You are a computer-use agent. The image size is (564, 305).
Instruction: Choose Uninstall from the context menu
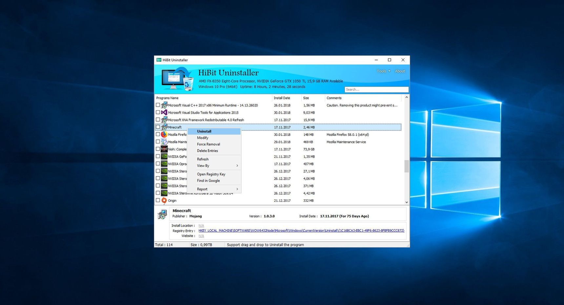coord(214,131)
